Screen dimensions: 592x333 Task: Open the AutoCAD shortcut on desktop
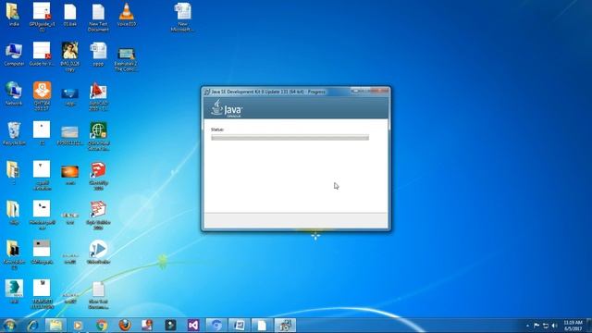pos(98,96)
